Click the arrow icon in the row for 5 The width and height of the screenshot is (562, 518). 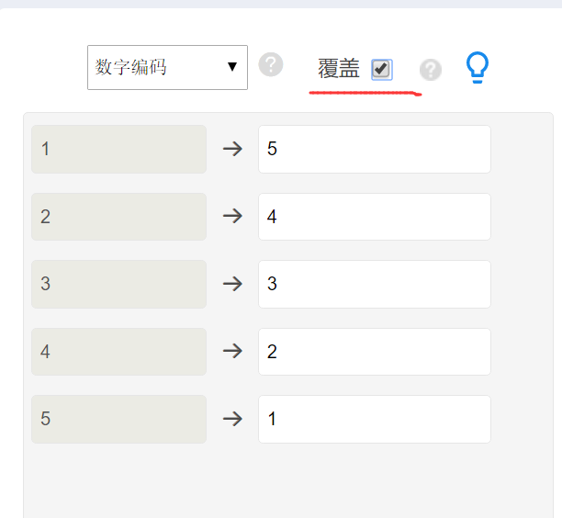click(233, 419)
